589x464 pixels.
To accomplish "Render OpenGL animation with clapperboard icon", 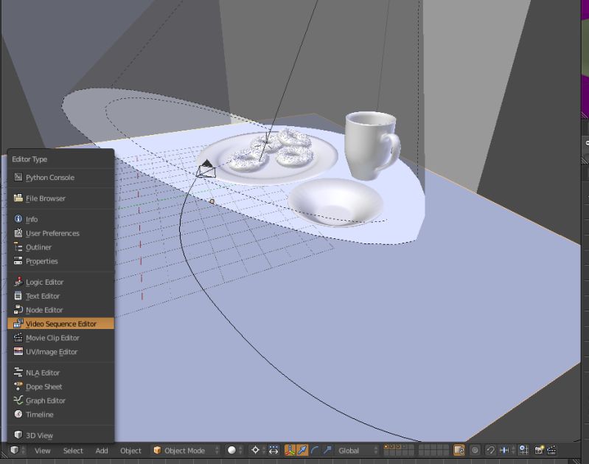I will (551, 450).
